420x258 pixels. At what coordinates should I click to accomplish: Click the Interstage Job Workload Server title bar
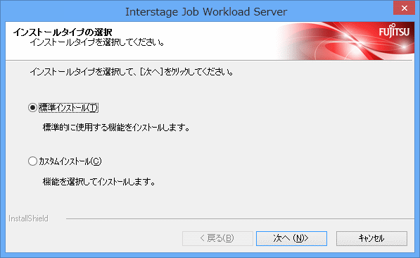(206, 12)
